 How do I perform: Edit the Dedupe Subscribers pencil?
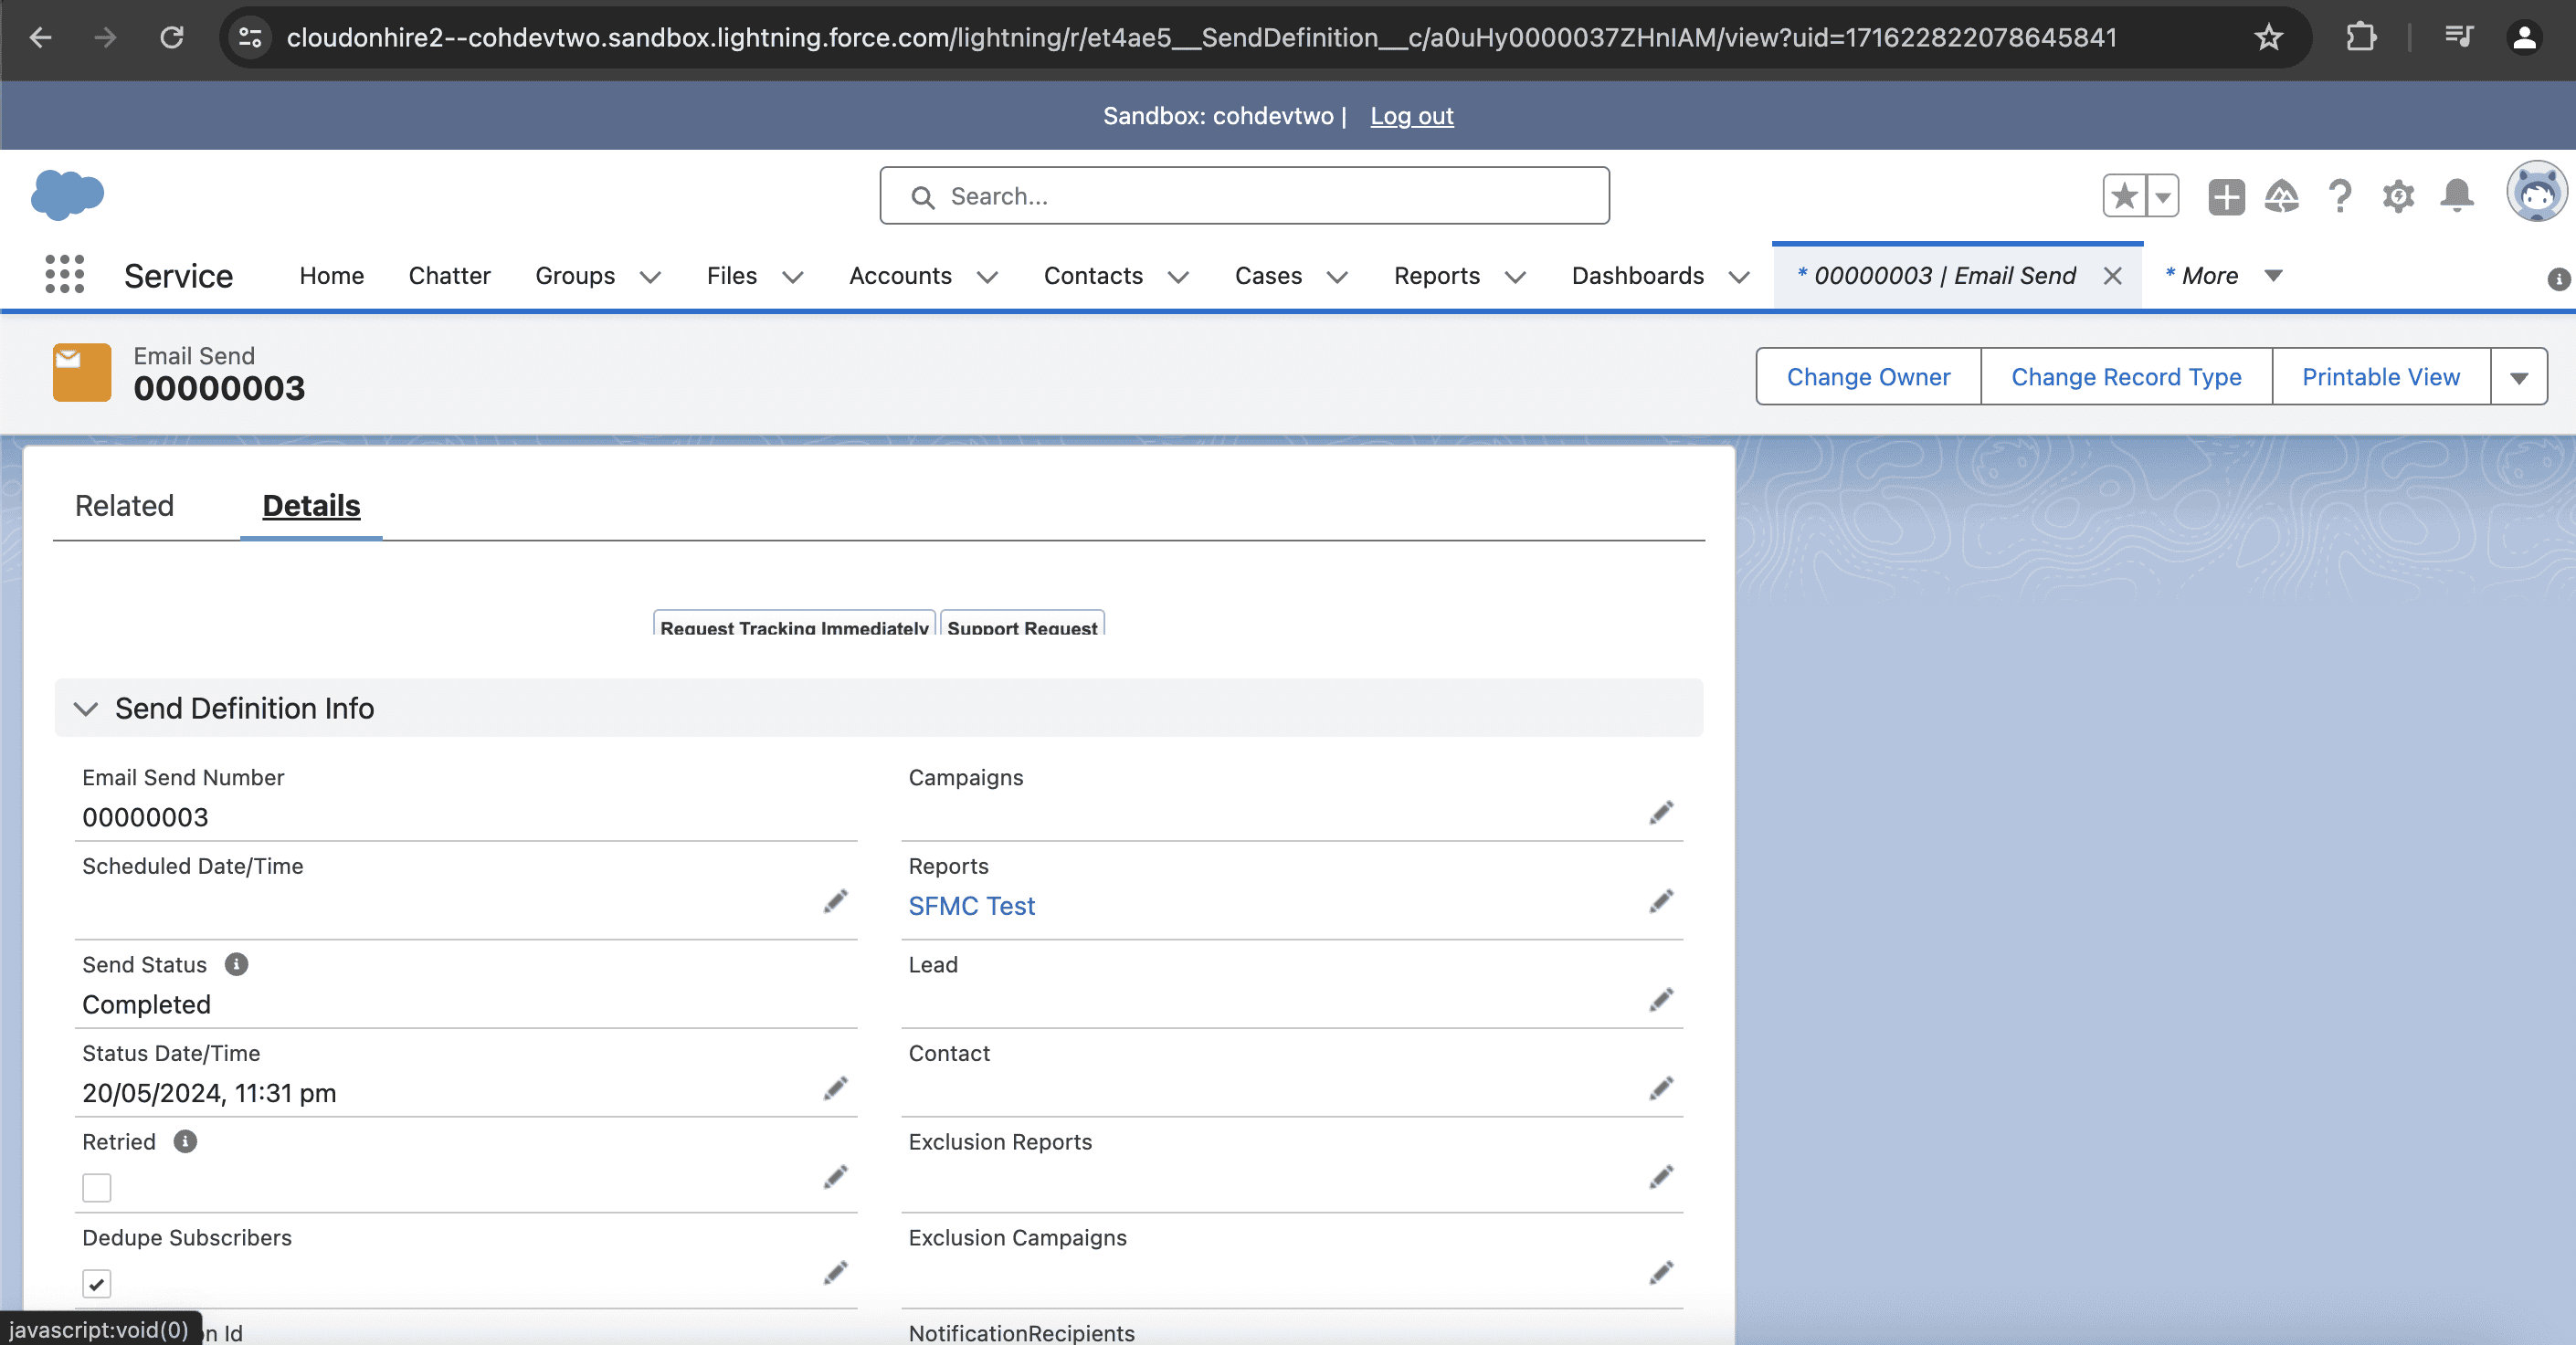click(835, 1273)
